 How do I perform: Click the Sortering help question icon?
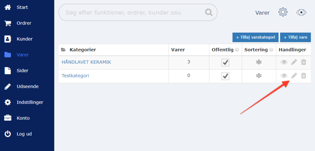point(271,50)
